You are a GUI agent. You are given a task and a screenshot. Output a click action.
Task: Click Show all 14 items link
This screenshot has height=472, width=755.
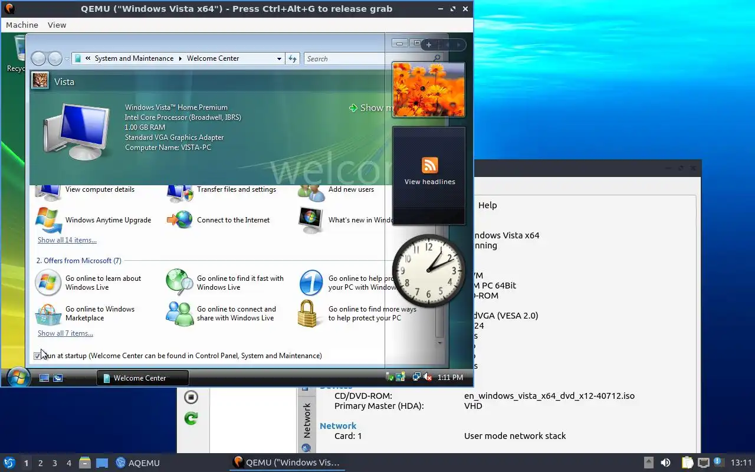pyautogui.click(x=67, y=240)
